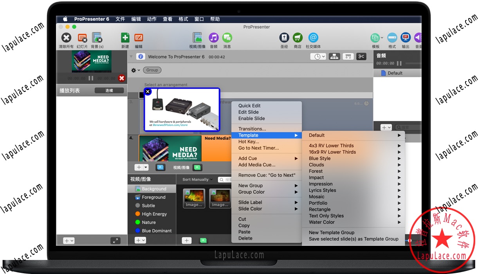This screenshot has height=274, width=478.
Task: Open the Bible icon in toolbar
Action: [x=284, y=38]
